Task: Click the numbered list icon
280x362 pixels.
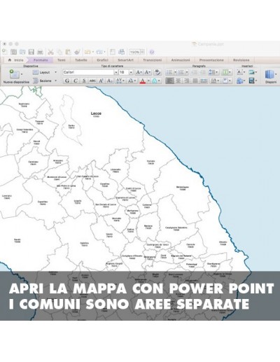Action: (181, 72)
